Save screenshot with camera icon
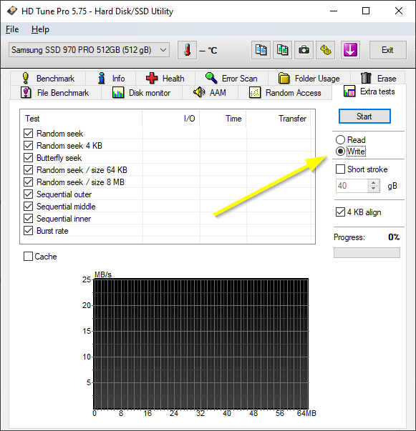 point(304,50)
